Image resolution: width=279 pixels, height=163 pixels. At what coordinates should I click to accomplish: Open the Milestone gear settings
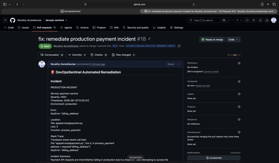coord(239,119)
